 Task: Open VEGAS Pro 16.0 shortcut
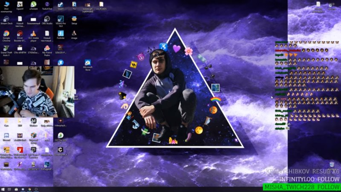coord(61,19)
